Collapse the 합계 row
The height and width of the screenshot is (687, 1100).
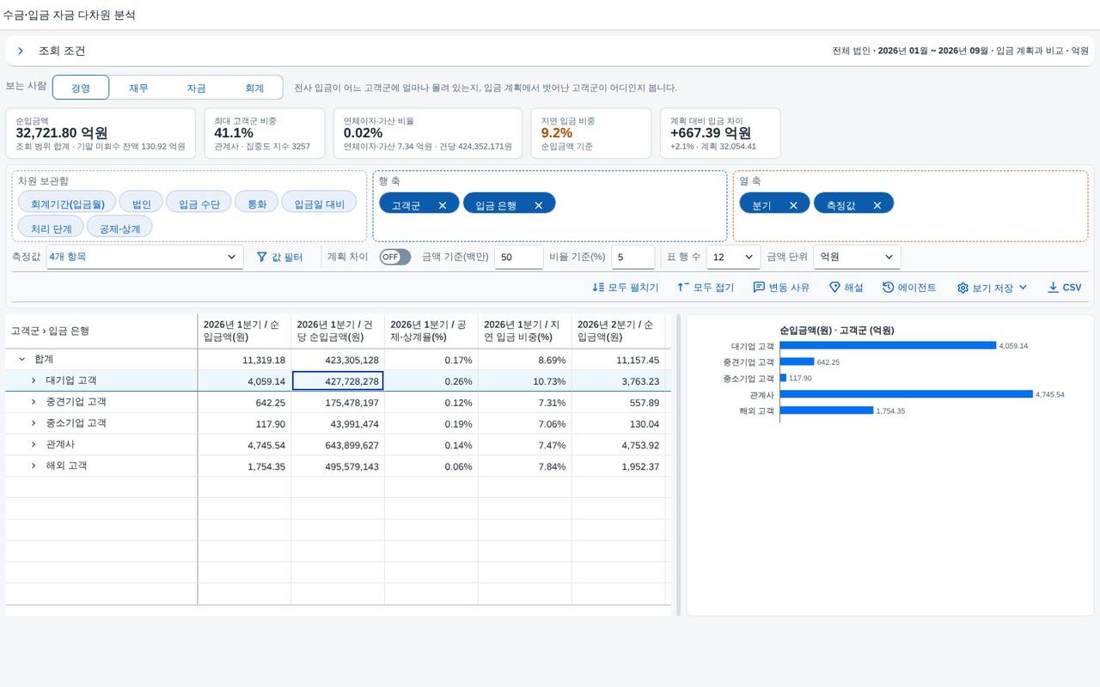pyautogui.click(x=21, y=359)
